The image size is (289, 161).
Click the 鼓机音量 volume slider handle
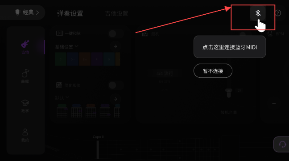point(229,93)
